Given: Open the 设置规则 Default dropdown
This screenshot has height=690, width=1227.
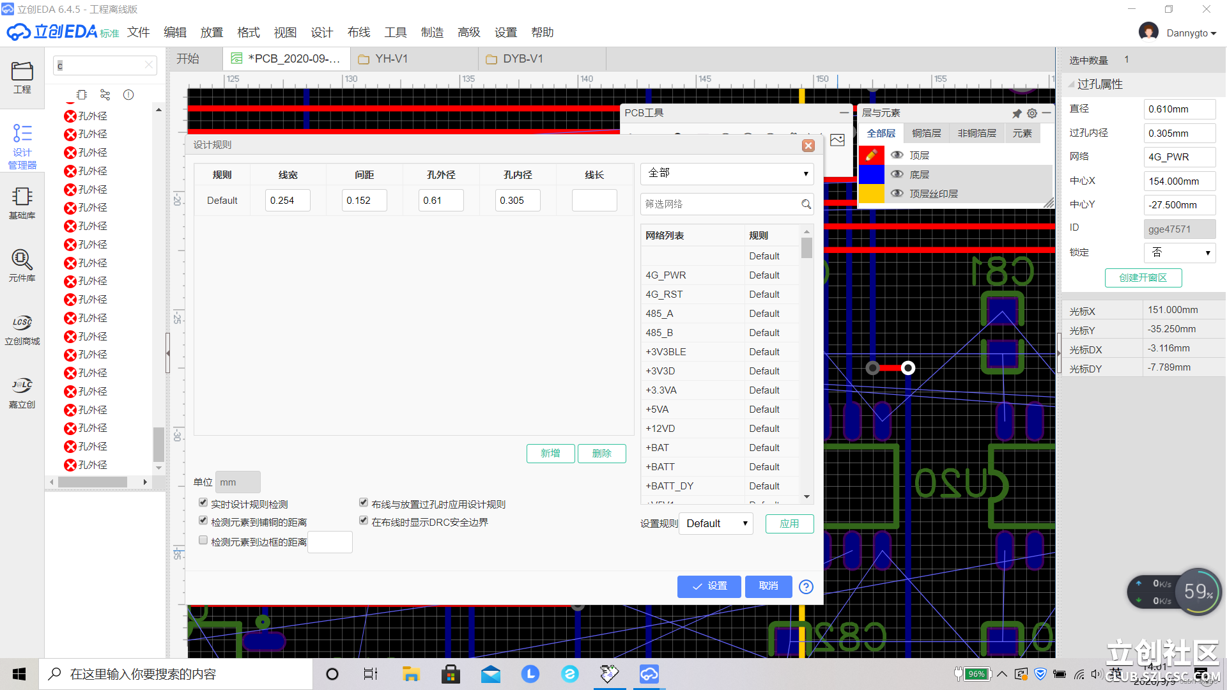Looking at the screenshot, I should point(716,523).
